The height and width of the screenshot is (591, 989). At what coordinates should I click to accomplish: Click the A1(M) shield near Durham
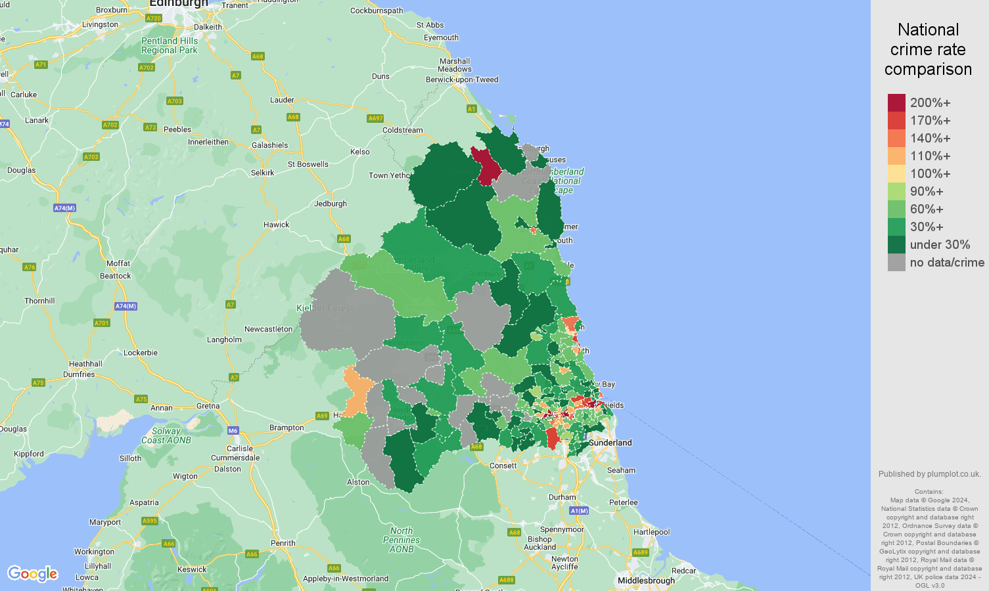coord(579,510)
